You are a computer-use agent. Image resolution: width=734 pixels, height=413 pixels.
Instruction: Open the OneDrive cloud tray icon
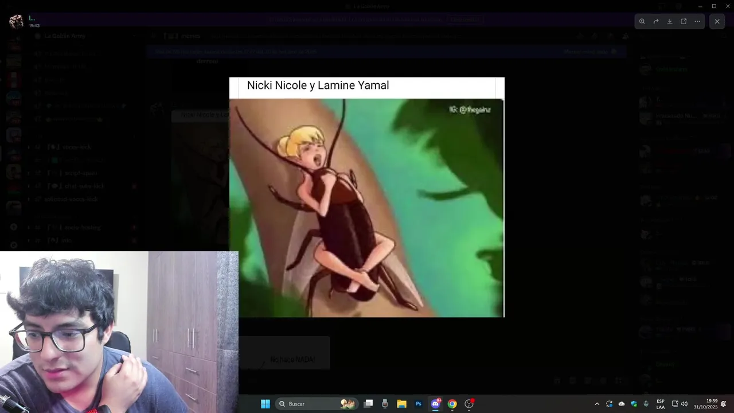point(622,404)
